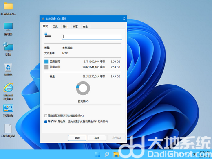Click the 取消 button
This screenshot has width=212, height=159.
tap(97, 138)
